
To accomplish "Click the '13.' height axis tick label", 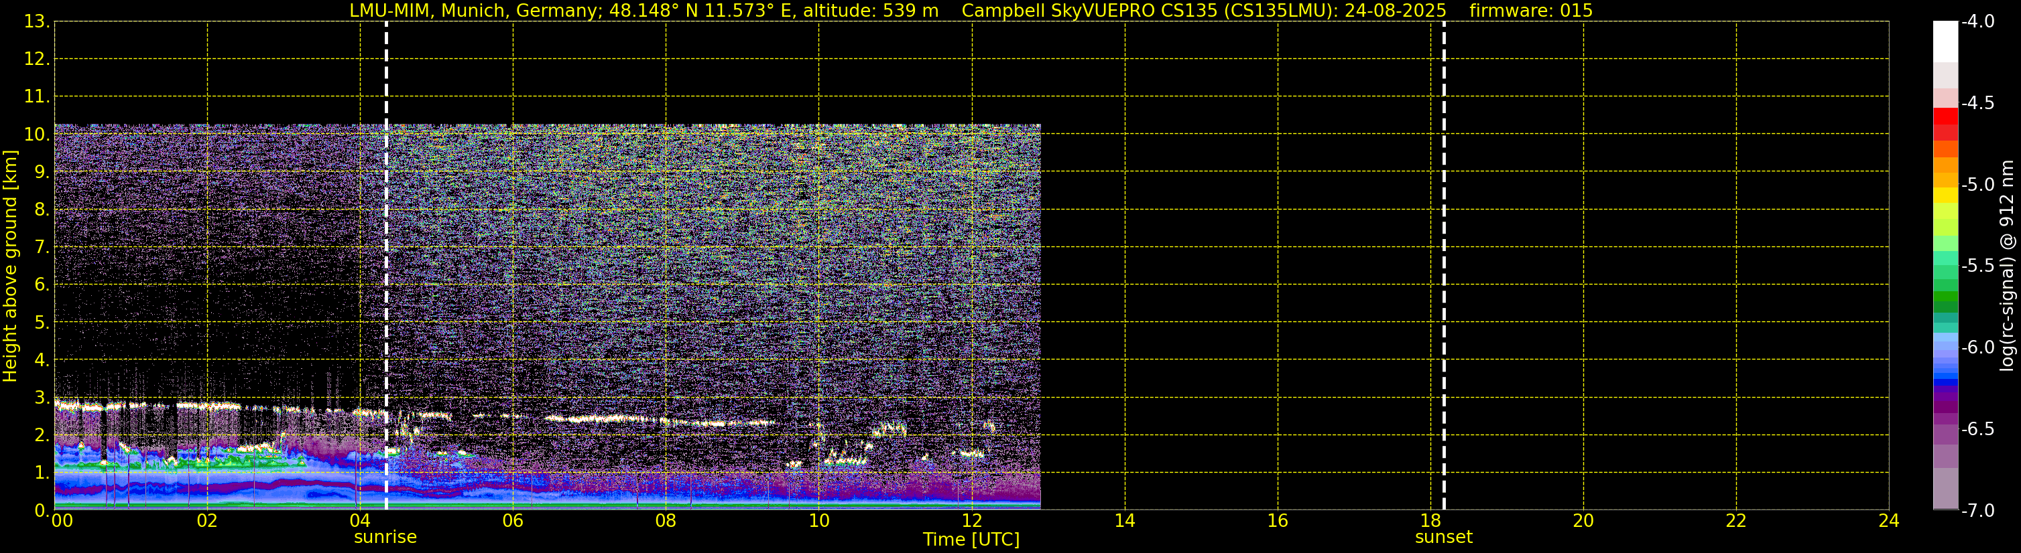I will 37,22.
